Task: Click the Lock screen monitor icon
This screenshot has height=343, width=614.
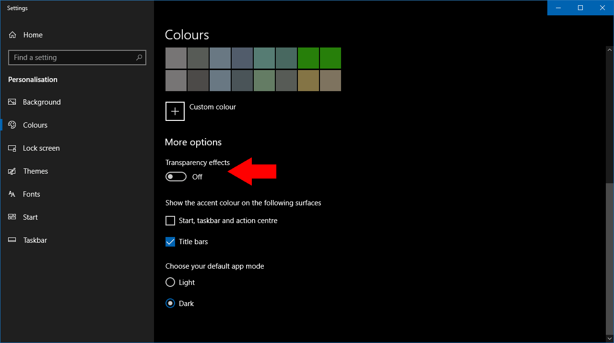Action: pos(12,148)
